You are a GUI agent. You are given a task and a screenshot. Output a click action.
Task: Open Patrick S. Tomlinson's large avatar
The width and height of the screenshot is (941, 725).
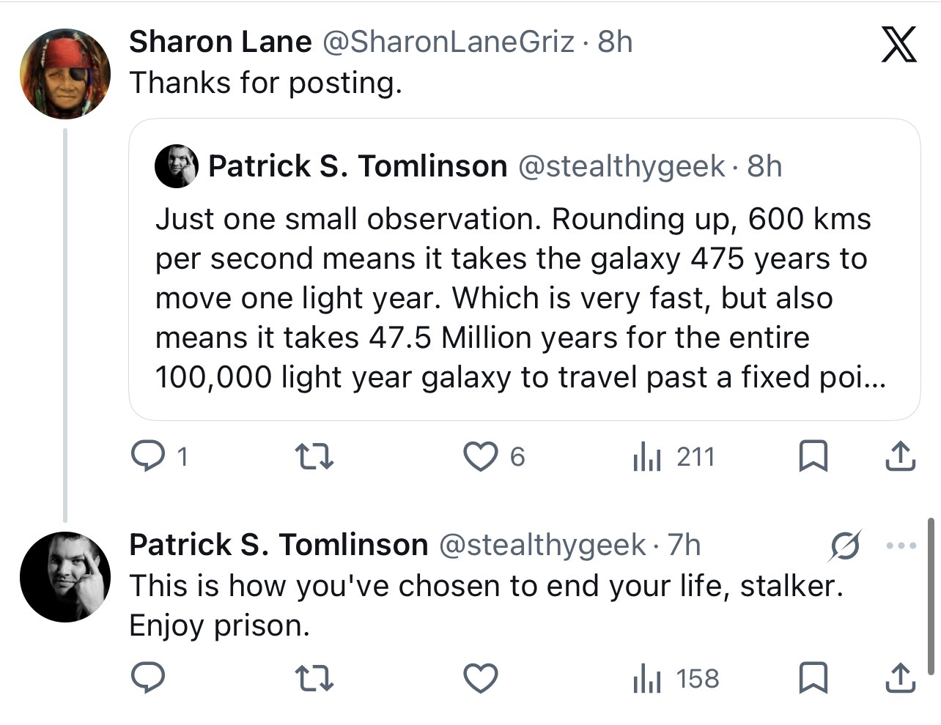click(x=65, y=577)
